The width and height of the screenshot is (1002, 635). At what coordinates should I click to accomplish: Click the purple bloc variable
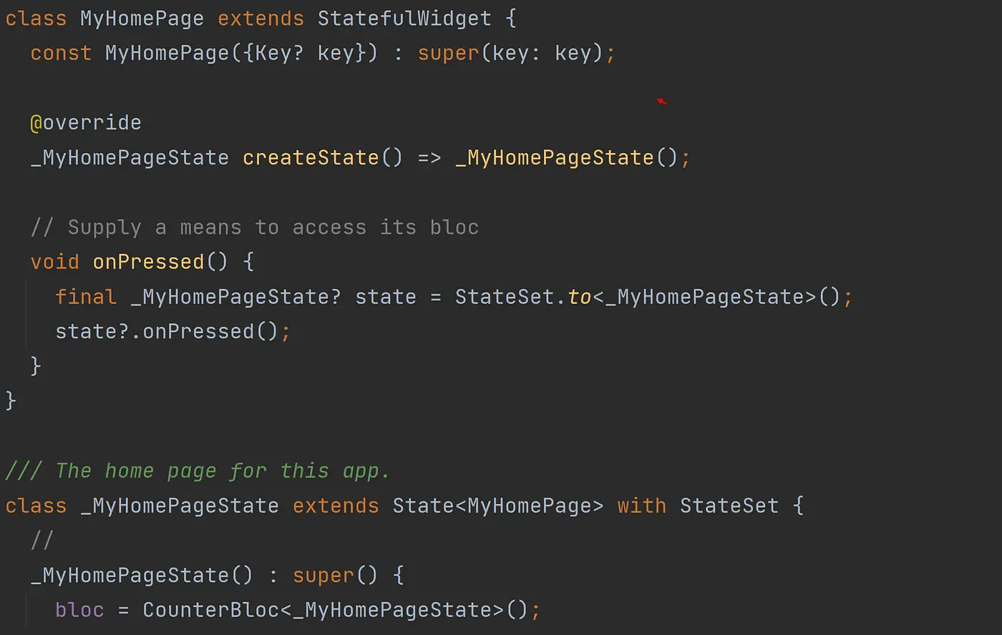pos(79,610)
